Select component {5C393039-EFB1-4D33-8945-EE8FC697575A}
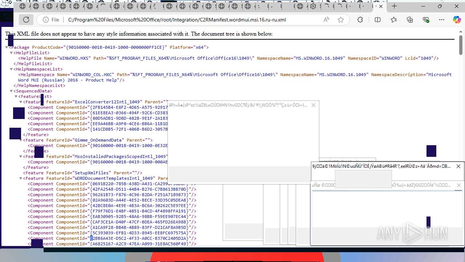Screen dimensions: 465x262 pyautogui.click(x=112, y=233)
